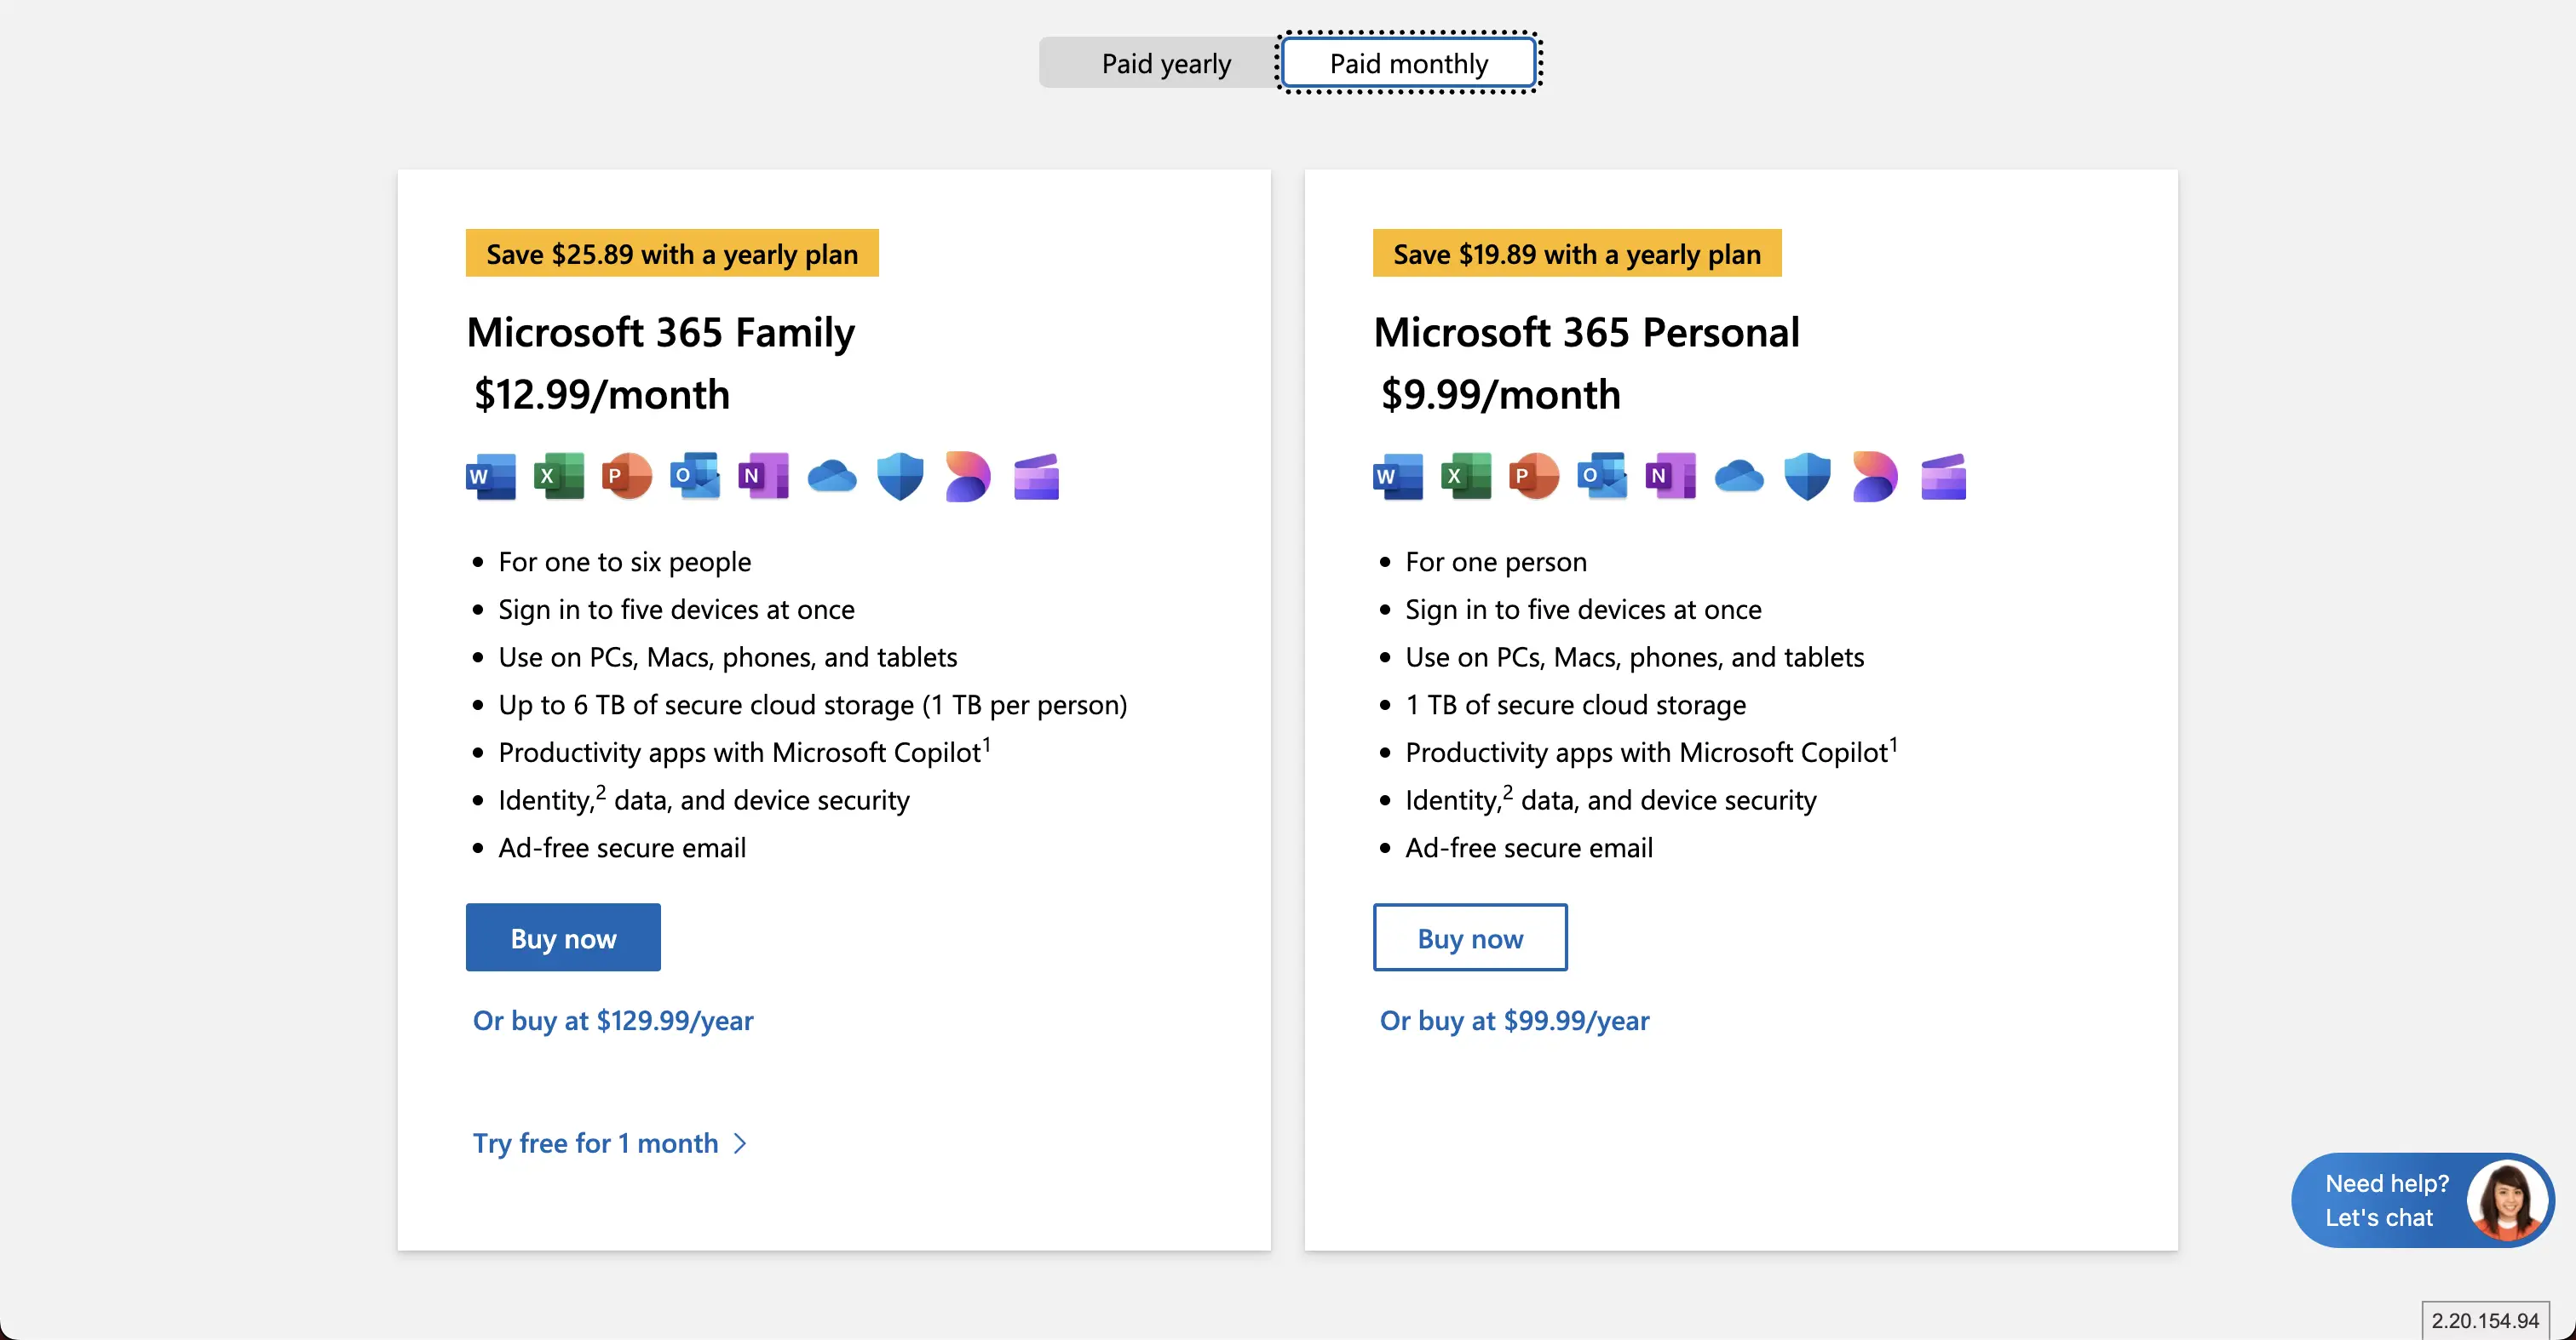Click the OneDrive cloud icon in Family plan
Screen dimensions: 2576x1340
[x=832, y=477]
